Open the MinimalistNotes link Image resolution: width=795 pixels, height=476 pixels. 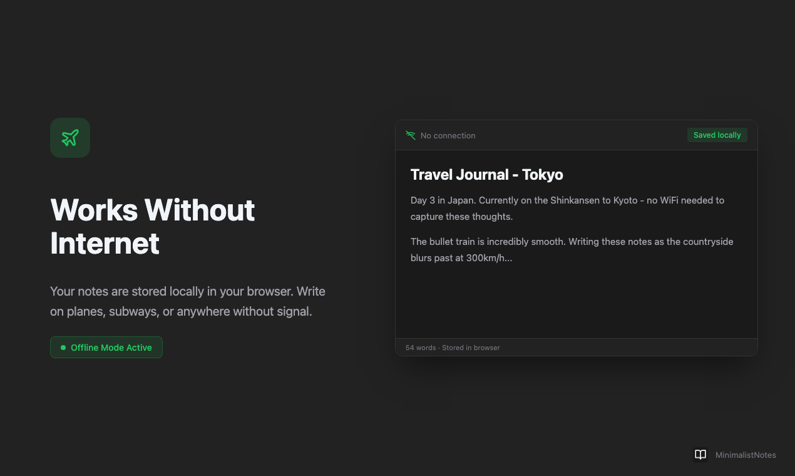pos(746,455)
